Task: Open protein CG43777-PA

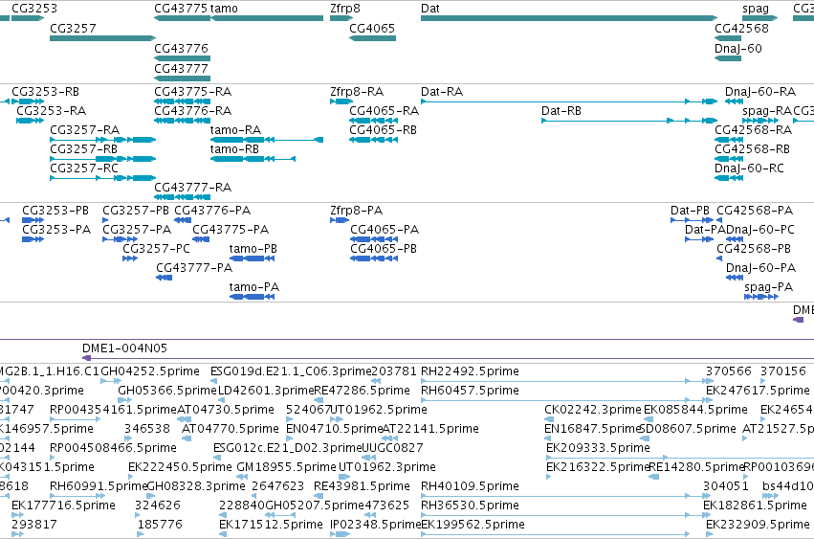Action: point(194,268)
